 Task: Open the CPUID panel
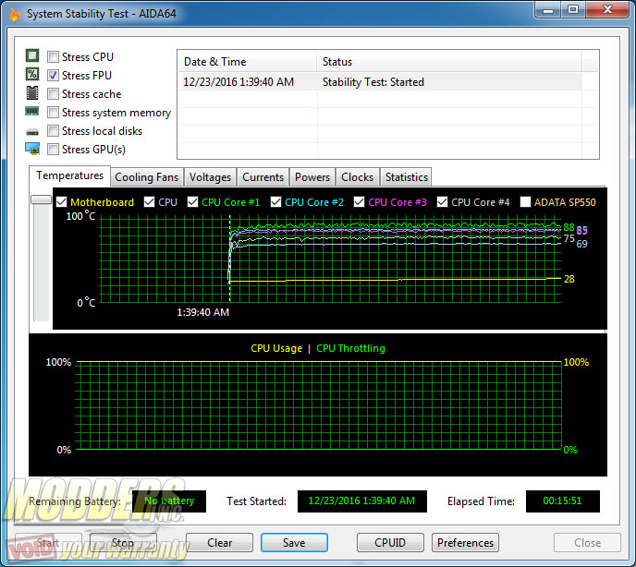pyautogui.click(x=390, y=543)
